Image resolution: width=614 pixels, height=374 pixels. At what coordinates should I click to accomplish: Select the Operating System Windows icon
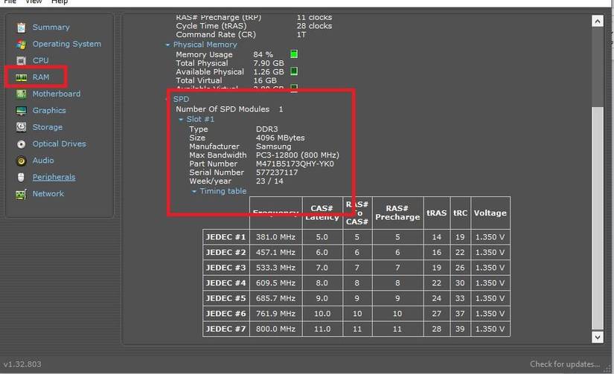20,44
